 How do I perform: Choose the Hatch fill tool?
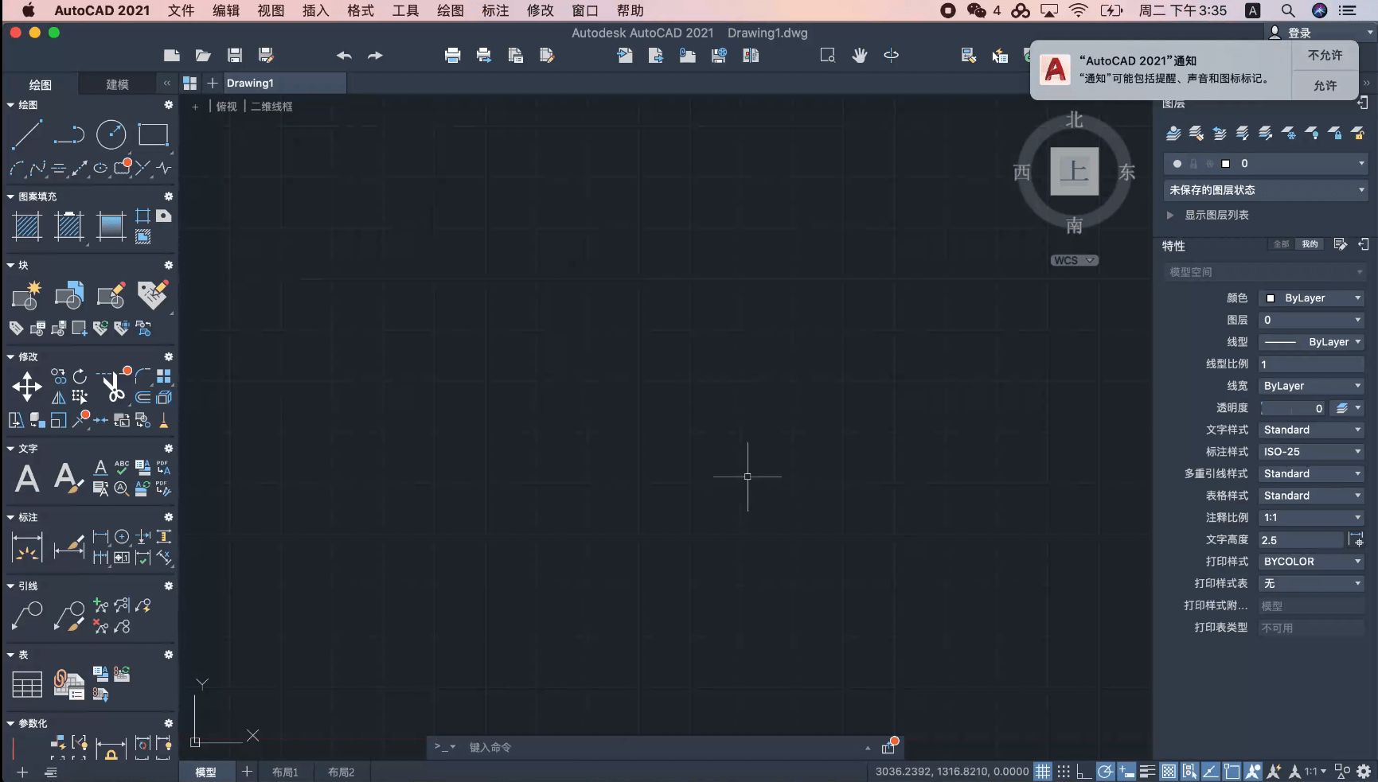coord(27,227)
